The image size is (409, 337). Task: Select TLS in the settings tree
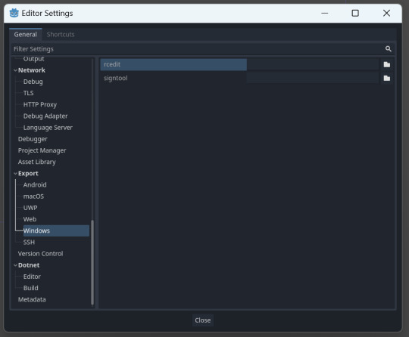coord(29,93)
